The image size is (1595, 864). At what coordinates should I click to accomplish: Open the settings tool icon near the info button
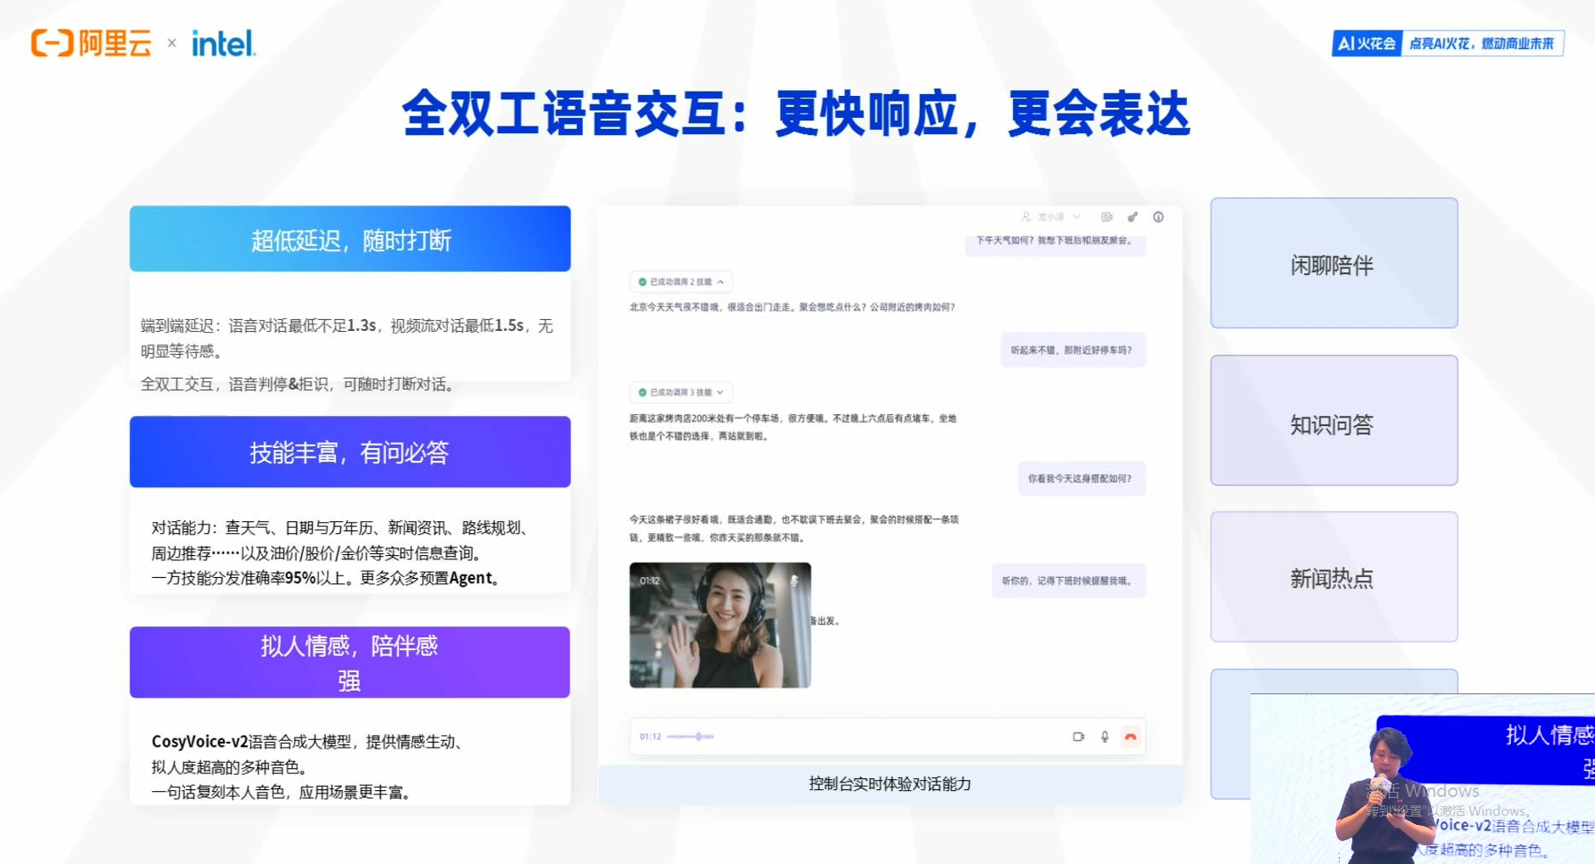[x=1132, y=217]
